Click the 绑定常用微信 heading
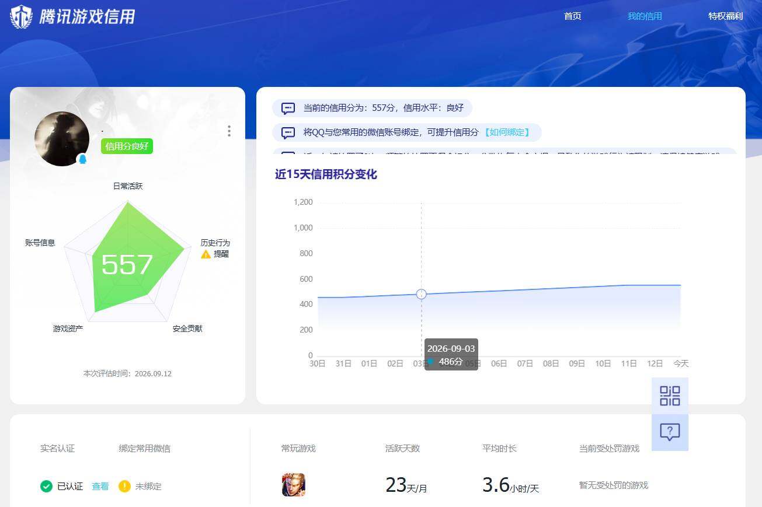Viewport: 762px width, 507px height. pyautogui.click(x=145, y=449)
